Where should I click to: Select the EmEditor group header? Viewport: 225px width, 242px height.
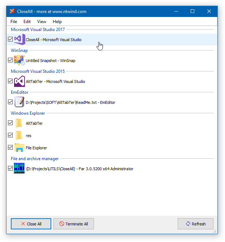tap(20, 92)
